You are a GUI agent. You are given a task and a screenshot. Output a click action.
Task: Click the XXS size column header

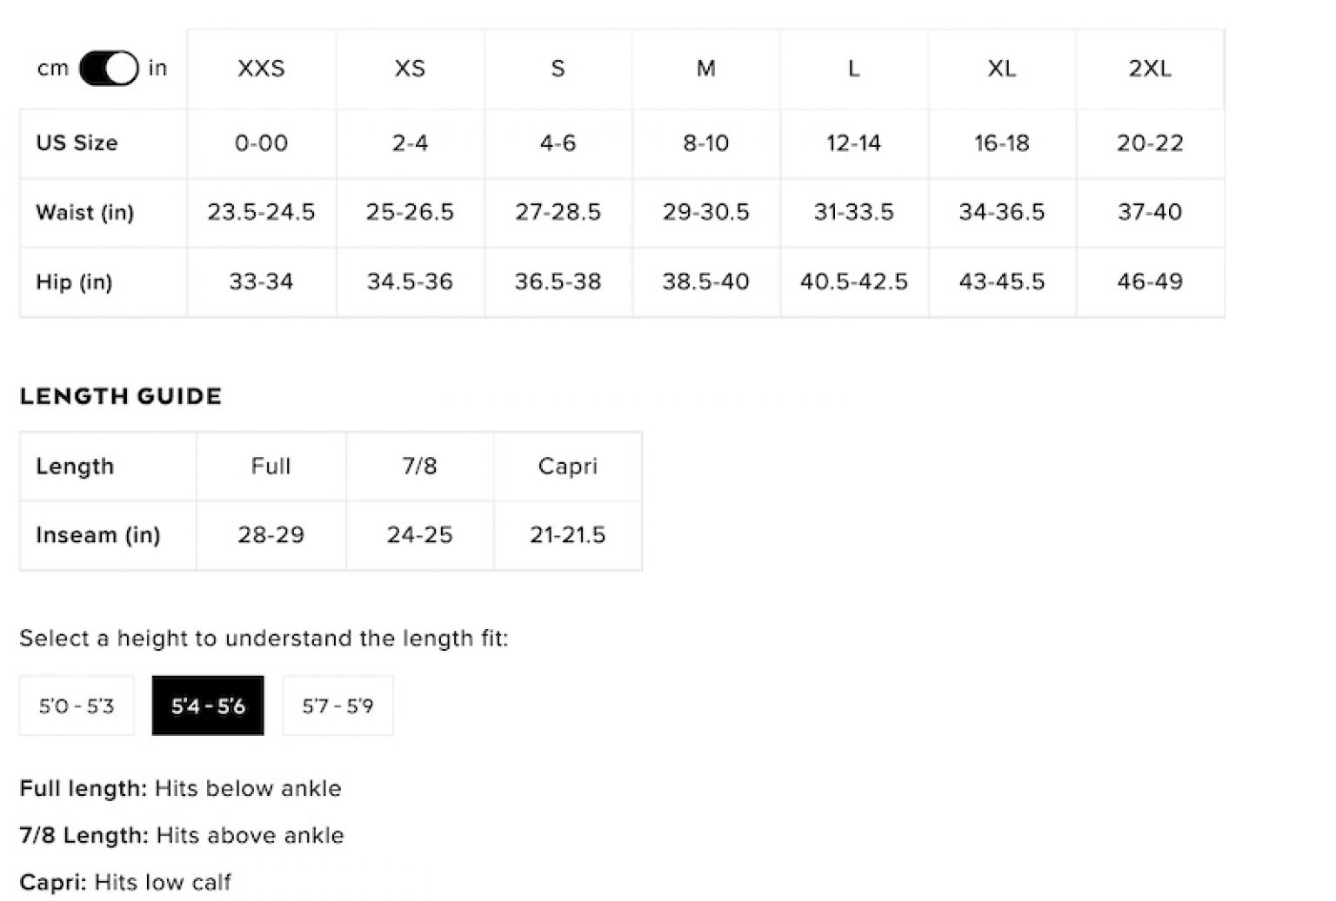tap(261, 69)
